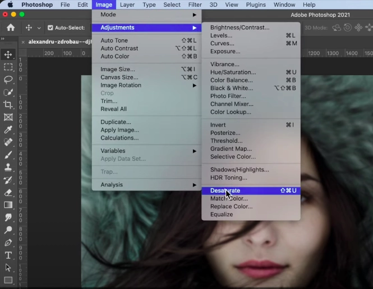Close the alexandru-zdrobau document tab
This screenshot has height=289, width=373.
[x=22, y=41]
